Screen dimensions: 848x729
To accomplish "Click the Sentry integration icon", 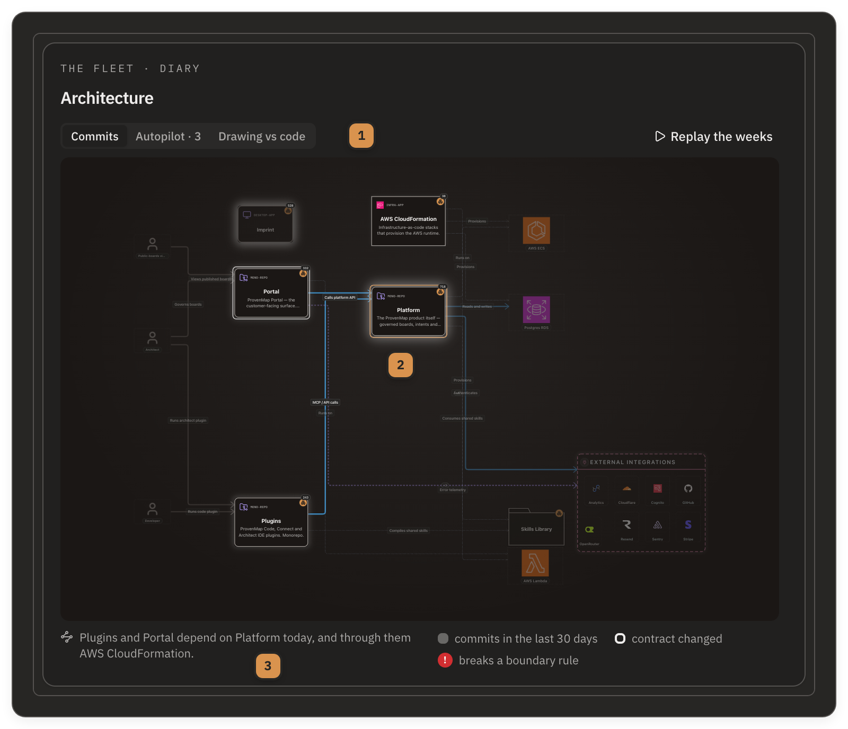I will [658, 524].
